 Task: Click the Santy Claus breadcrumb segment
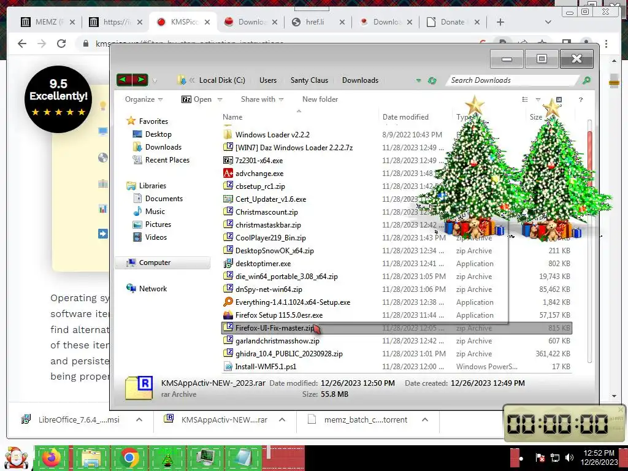point(309,80)
